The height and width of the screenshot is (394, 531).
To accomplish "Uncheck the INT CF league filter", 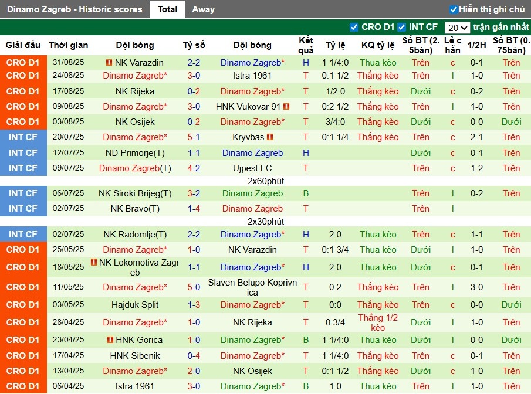I will click(401, 27).
